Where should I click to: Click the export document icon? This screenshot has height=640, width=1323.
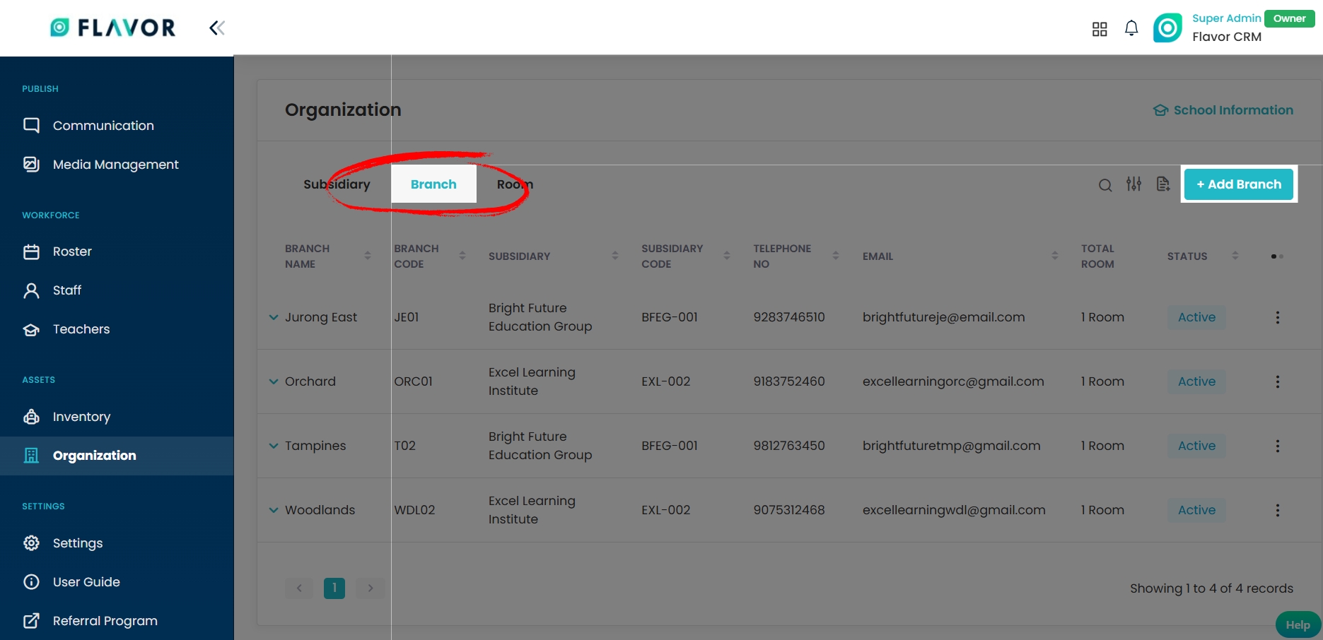[x=1163, y=184]
